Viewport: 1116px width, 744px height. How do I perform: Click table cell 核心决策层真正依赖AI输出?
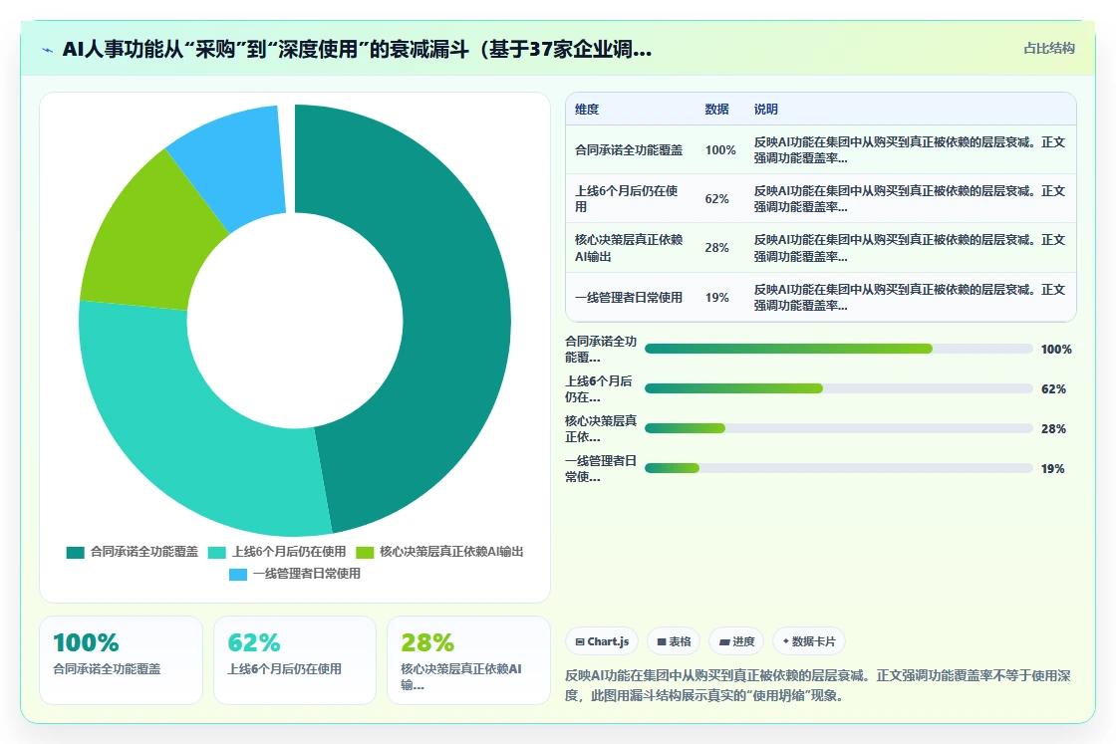pyautogui.click(x=629, y=248)
